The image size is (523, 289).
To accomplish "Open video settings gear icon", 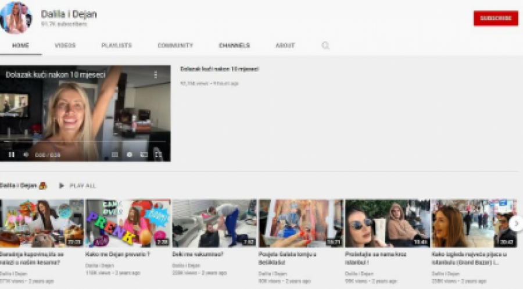I will 129,155.
